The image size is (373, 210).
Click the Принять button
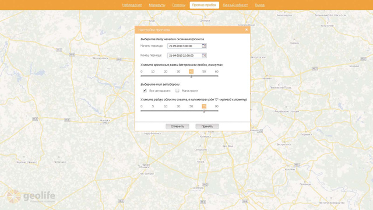[x=207, y=126]
